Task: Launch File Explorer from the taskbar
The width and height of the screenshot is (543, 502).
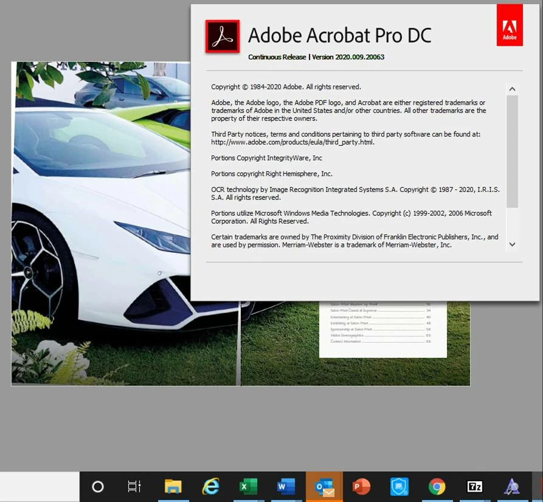Action: [173, 486]
